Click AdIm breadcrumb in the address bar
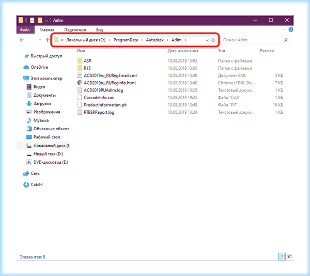Screen dimensions: 310x276 176,40
